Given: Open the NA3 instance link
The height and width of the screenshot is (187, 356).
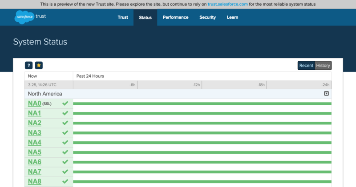Looking at the screenshot, I should pyautogui.click(x=35, y=133).
